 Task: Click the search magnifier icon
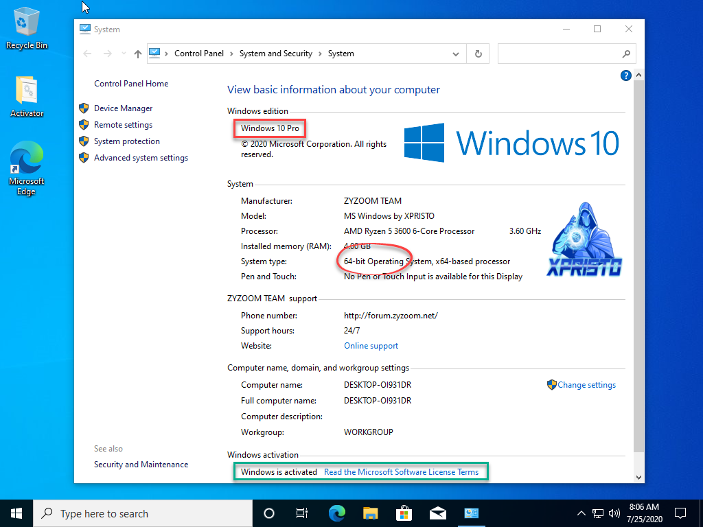(626, 54)
